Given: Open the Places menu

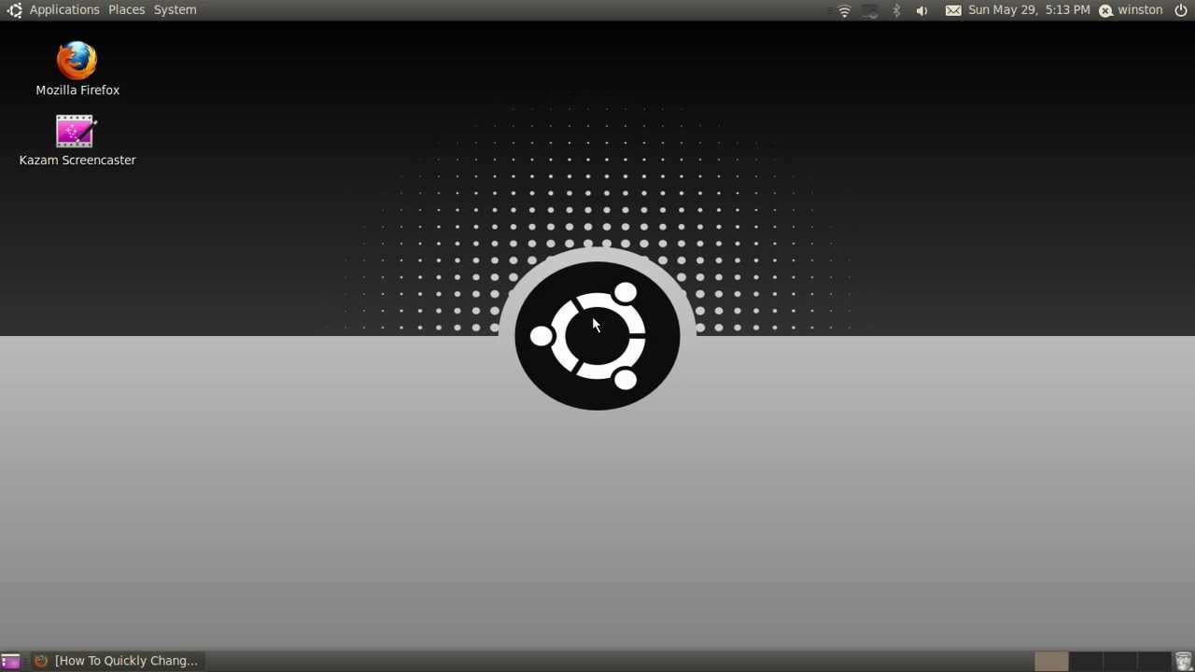Looking at the screenshot, I should (126, 10).
